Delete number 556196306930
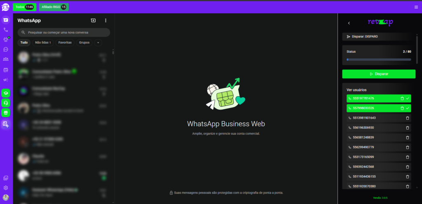The image size is (422, 204). 408,128
